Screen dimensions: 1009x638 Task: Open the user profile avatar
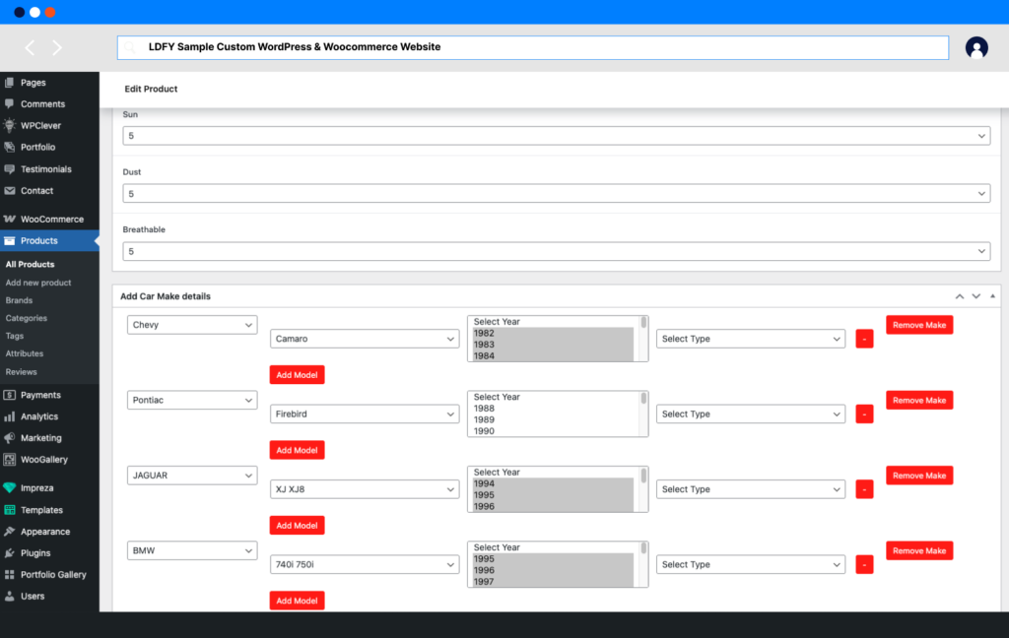coord(976,47)
